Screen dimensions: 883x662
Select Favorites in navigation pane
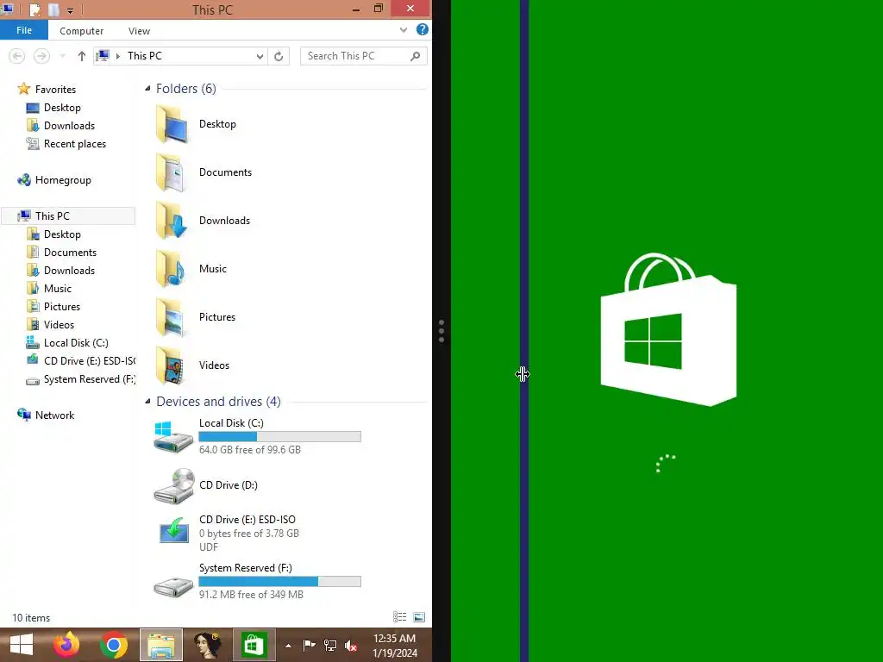[55, 89]
